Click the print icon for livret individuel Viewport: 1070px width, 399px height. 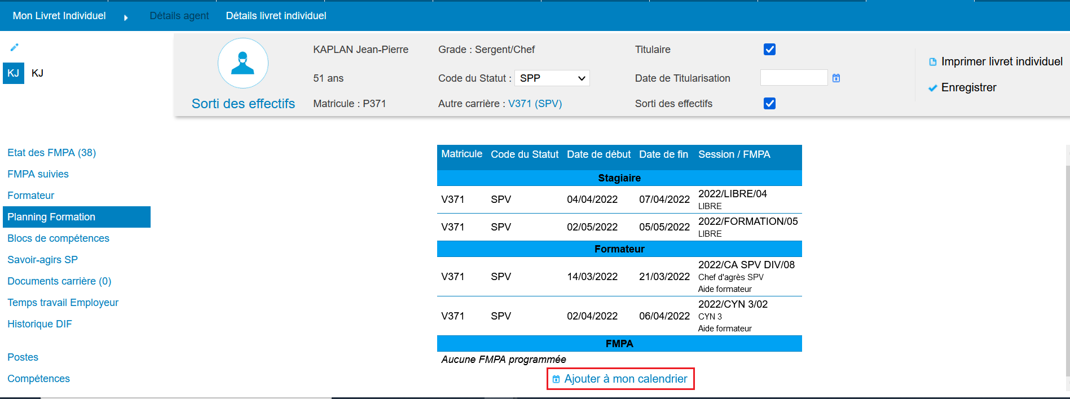[x=932, y=62]
